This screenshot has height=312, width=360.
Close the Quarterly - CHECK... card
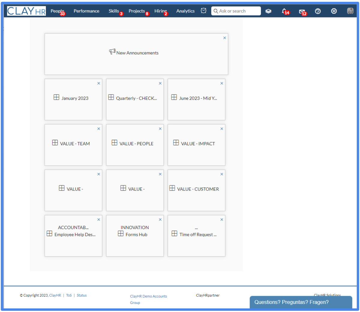[160, 84]
